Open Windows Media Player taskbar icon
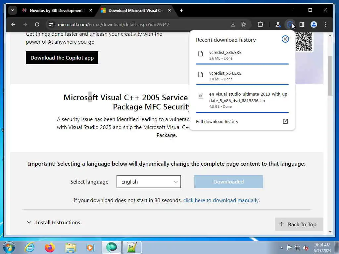This screenshot has width=339, height=254. point(90,247)
